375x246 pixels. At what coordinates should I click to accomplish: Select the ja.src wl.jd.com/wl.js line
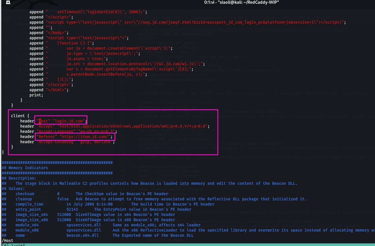[x=117, y=64]
